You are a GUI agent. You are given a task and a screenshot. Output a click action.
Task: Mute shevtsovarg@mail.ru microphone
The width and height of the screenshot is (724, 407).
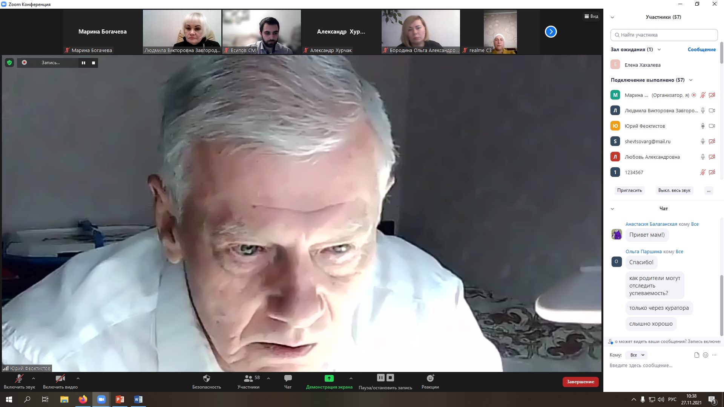(703, 142)
